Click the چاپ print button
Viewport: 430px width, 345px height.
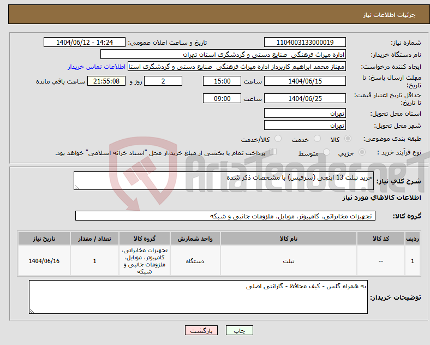tap(240, 330)
